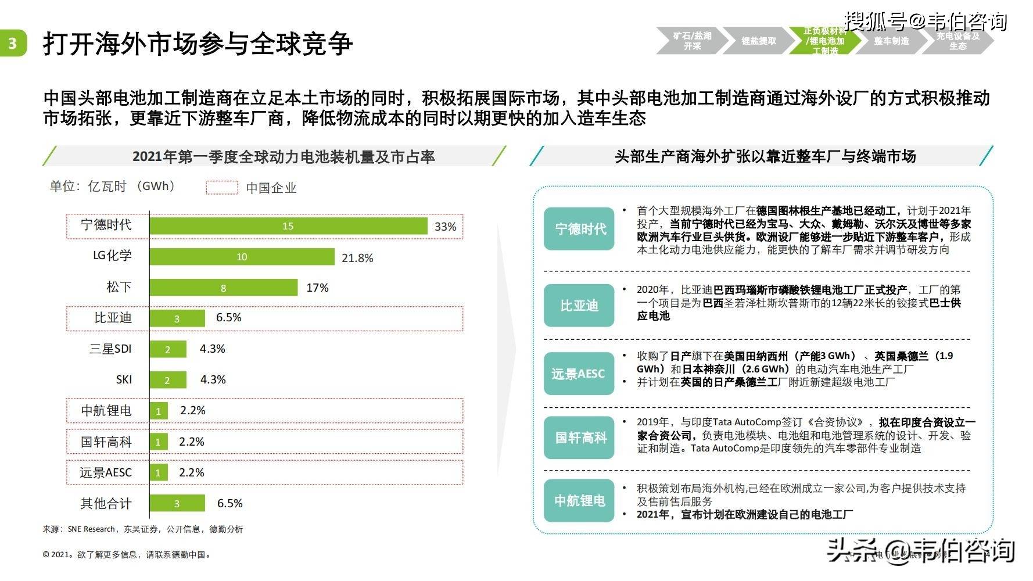1033x581 pixels.
Task: Click the 宁德时代 green bar labeled 15
Action: pos(288,226)
